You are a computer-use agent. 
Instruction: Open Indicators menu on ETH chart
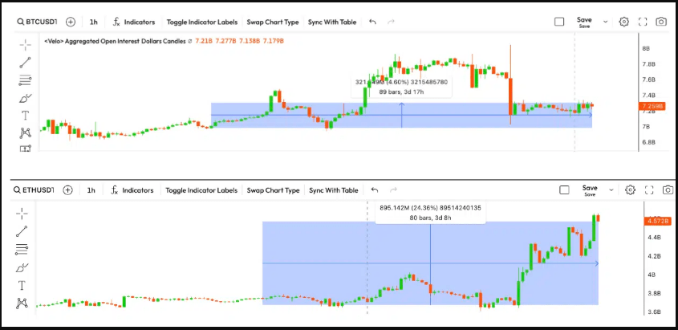[132, 190]
